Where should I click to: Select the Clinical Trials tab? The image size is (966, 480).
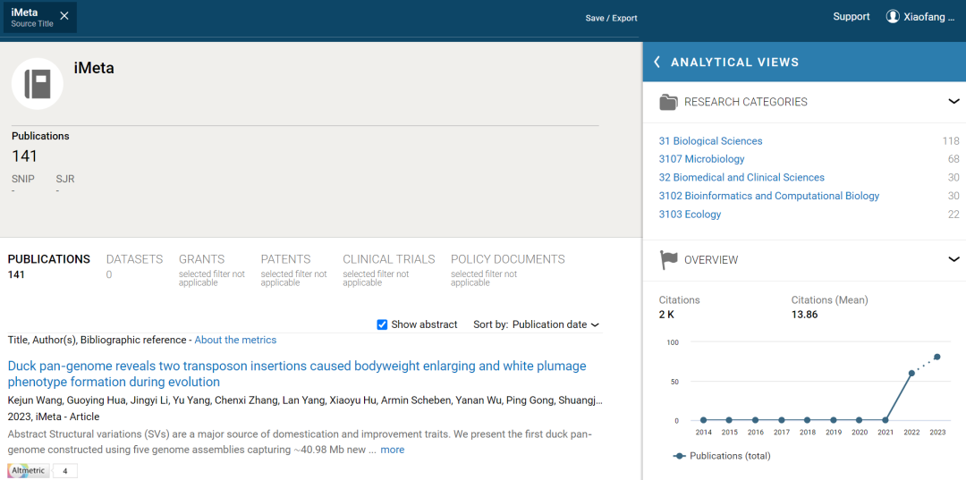(389, 270)
